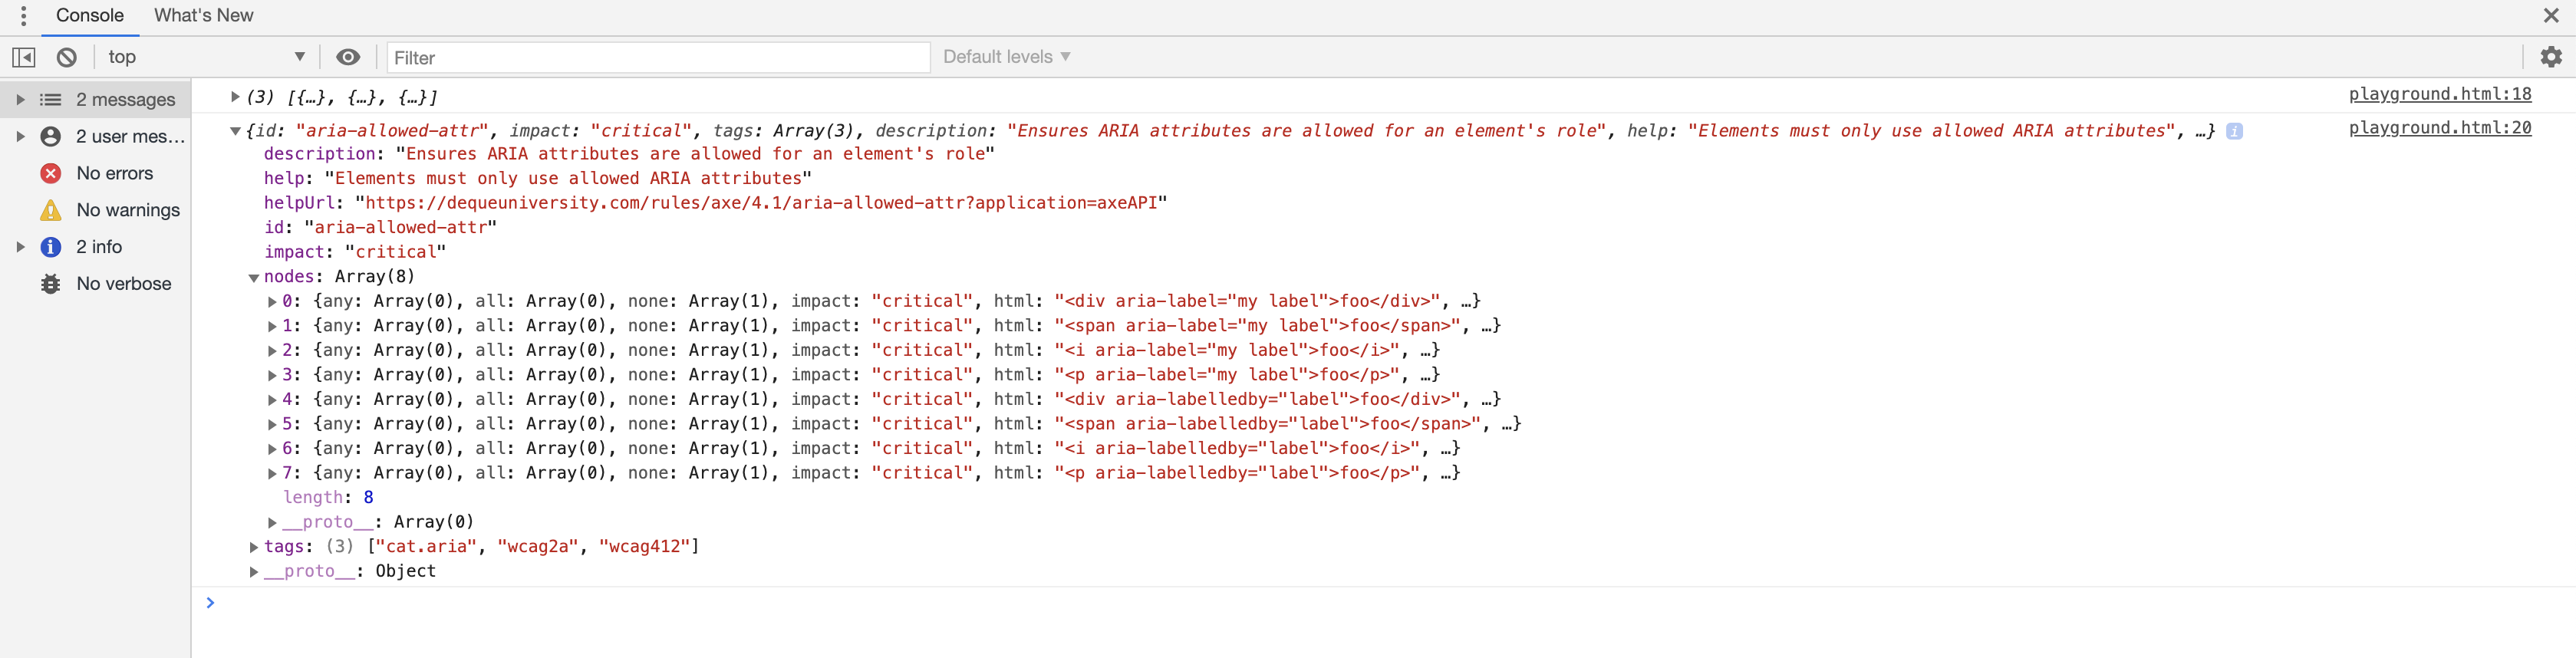Expand node 6 with i aria-labelledby
This screenshot has height=658, width=2576.
[272, 449]
